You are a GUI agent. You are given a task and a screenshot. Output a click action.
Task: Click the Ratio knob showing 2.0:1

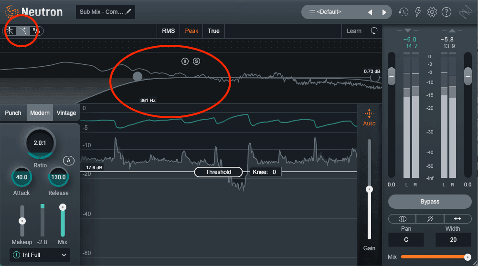coord(40,143)
